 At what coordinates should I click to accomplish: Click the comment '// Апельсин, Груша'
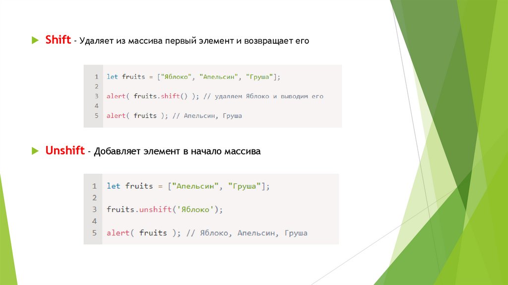click(207, 116)
